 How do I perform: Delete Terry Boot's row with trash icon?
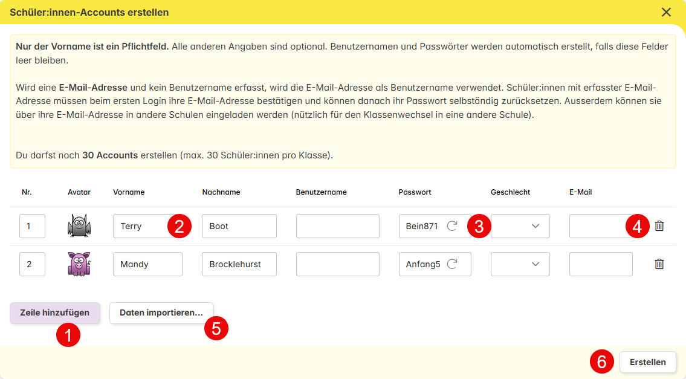pyautogui.click(x=659, y=226)
